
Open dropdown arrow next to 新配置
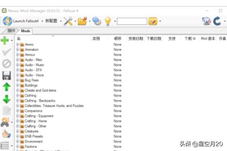coord(61,21)
